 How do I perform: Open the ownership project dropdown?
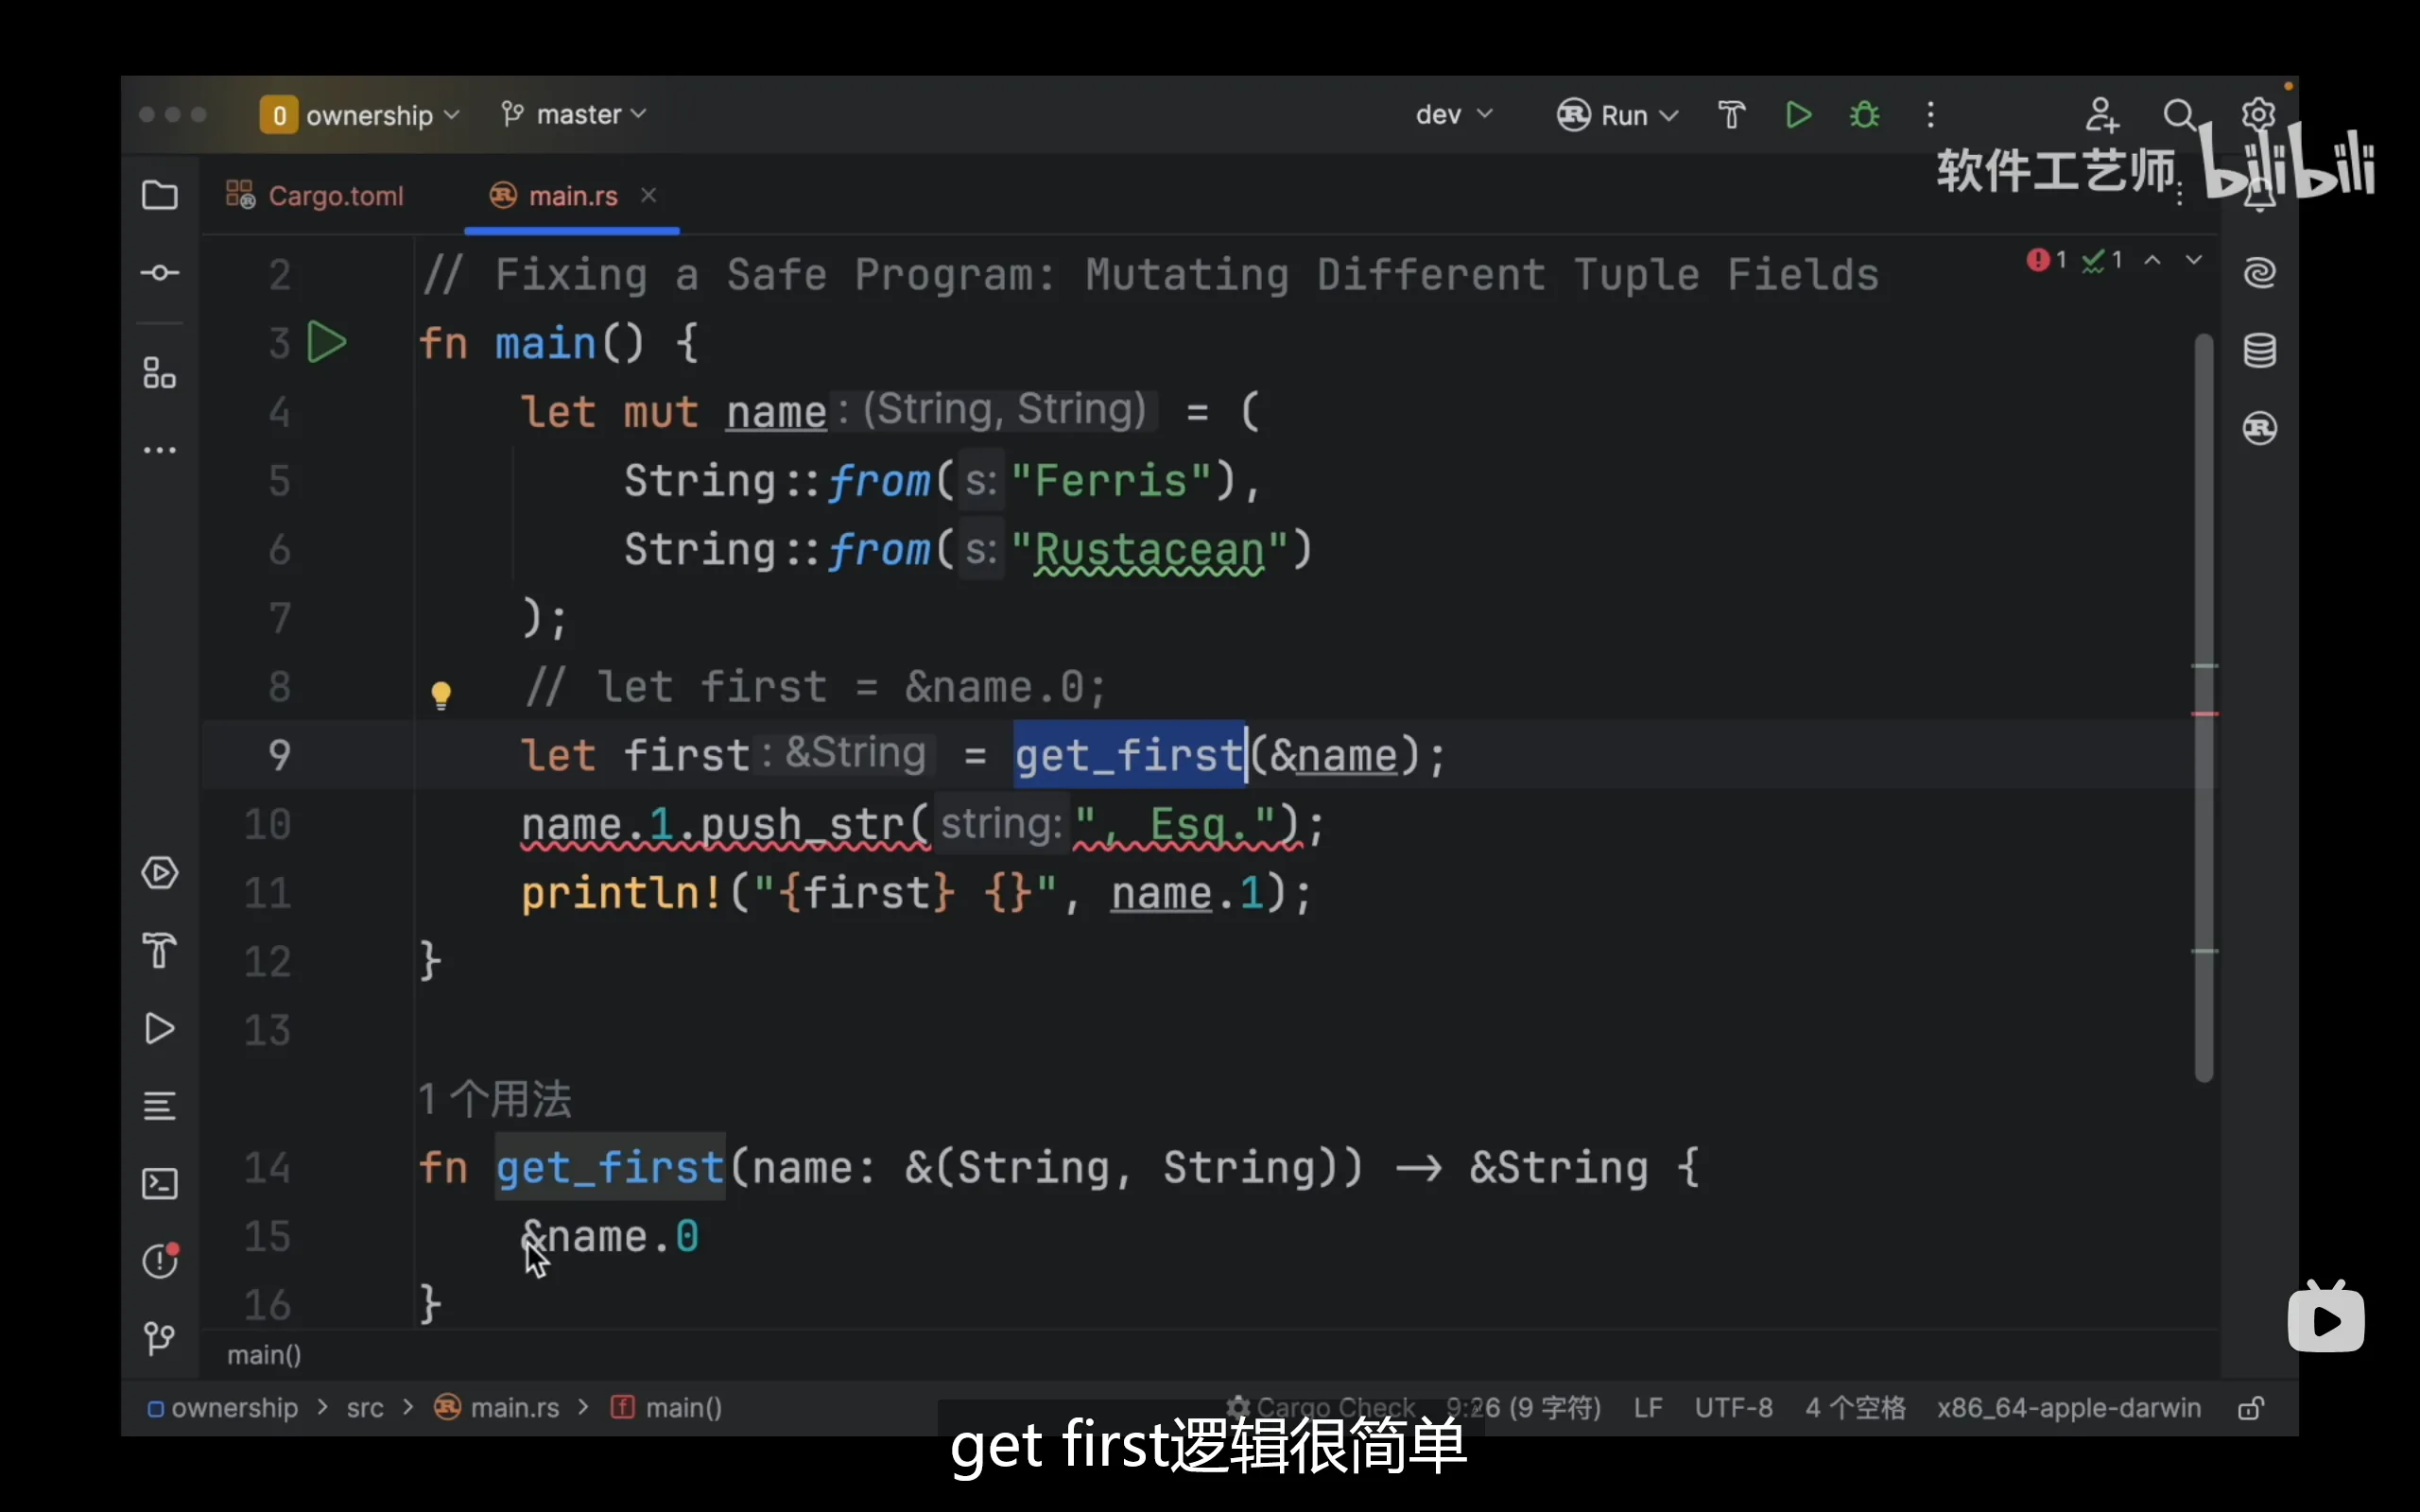click(x=360, y=115)
